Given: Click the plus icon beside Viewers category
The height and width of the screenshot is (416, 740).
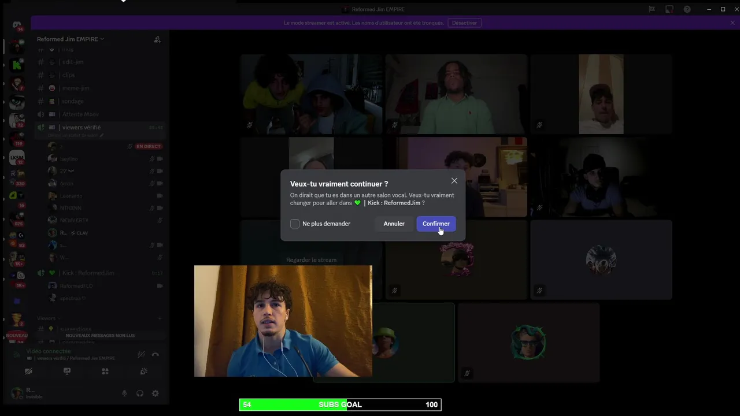Looking at the screenshot, I should point(160,318).
